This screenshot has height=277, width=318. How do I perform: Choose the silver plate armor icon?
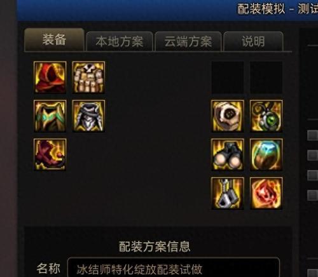[88, 116]
